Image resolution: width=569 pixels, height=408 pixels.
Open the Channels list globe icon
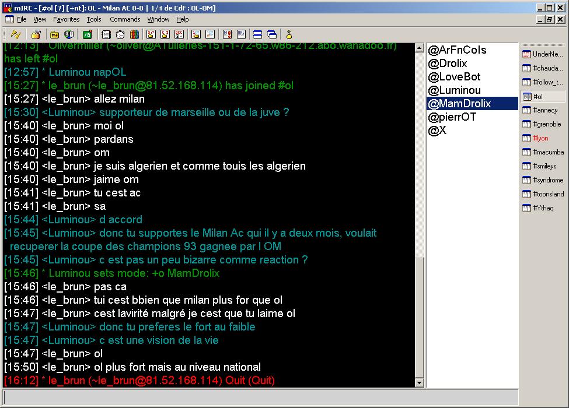click(69, 34)
